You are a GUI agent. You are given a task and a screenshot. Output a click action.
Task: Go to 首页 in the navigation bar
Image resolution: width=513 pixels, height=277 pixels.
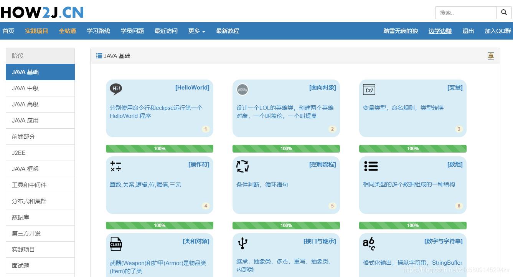pos(8,31)
